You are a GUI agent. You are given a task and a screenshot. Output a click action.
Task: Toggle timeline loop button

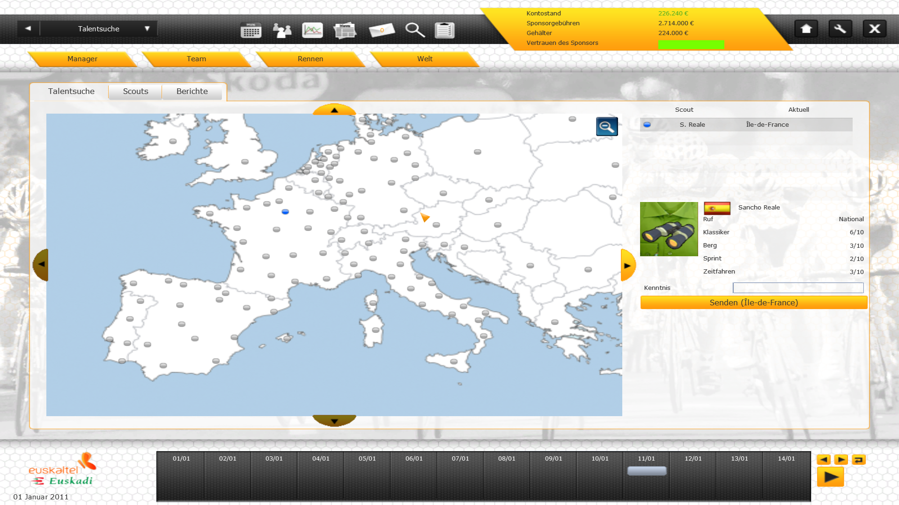pos(858,460)
